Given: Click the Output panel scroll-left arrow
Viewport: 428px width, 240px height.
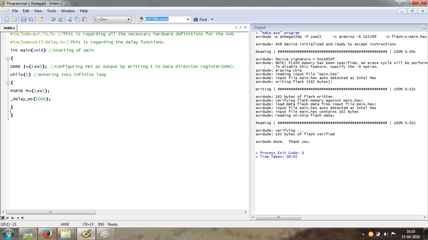Looking at the screenshot, I should coord(253,217).
